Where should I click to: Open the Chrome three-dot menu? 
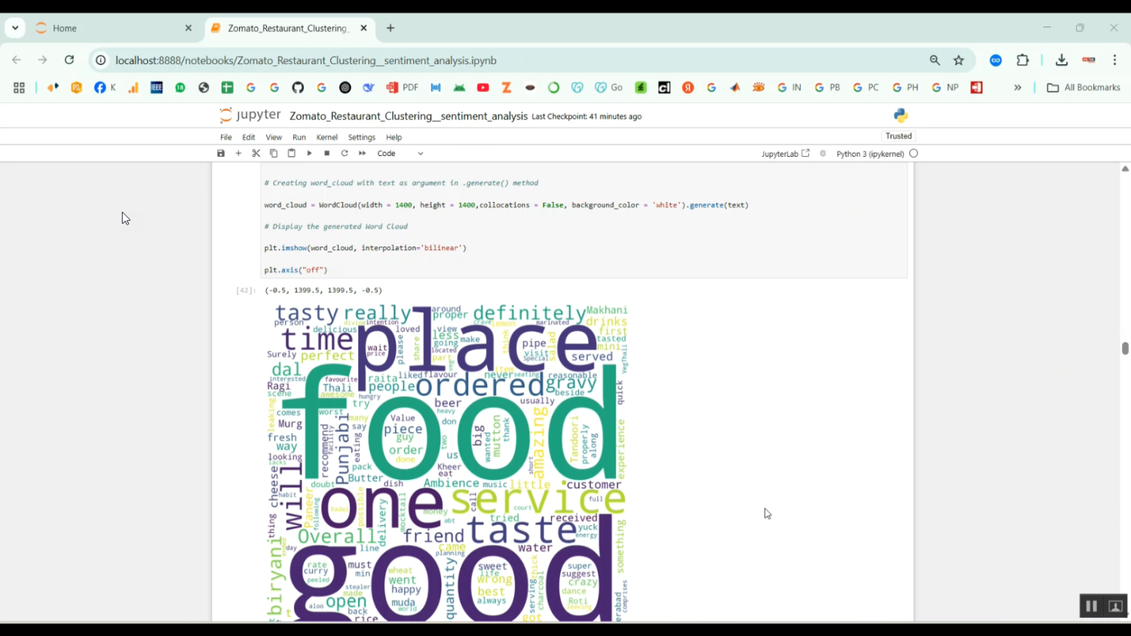(1114, 60)
